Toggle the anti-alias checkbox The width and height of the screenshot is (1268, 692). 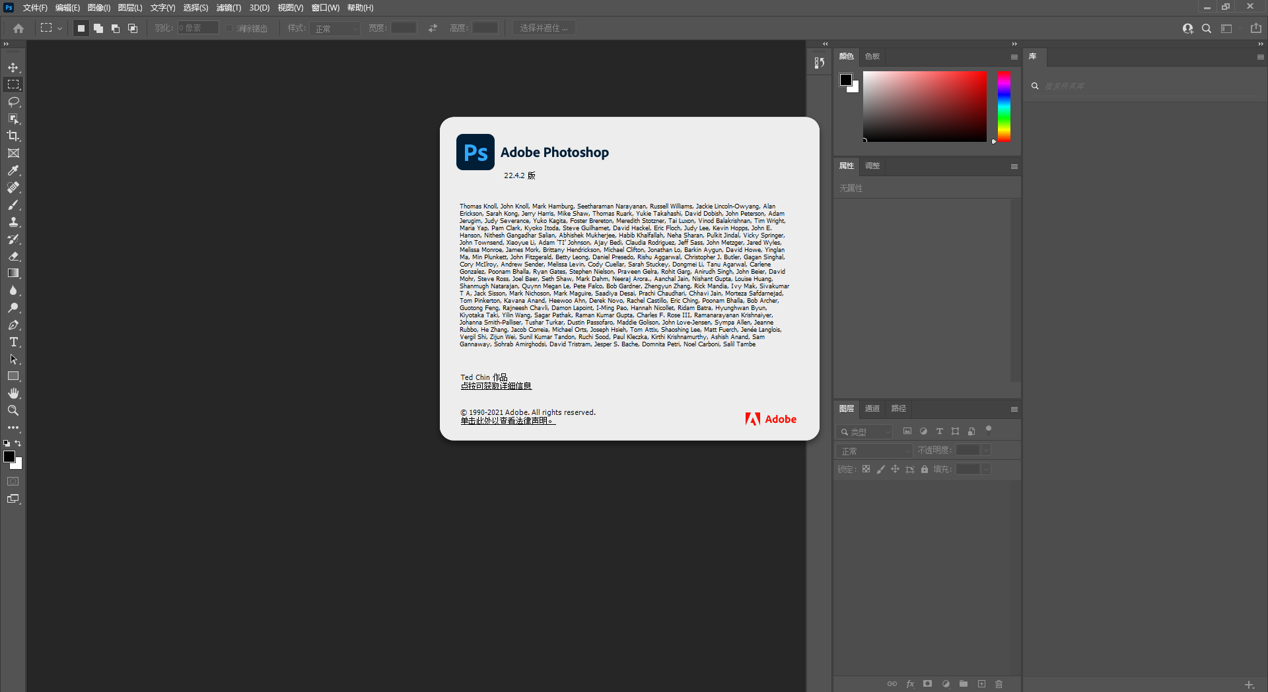(229, 28)
